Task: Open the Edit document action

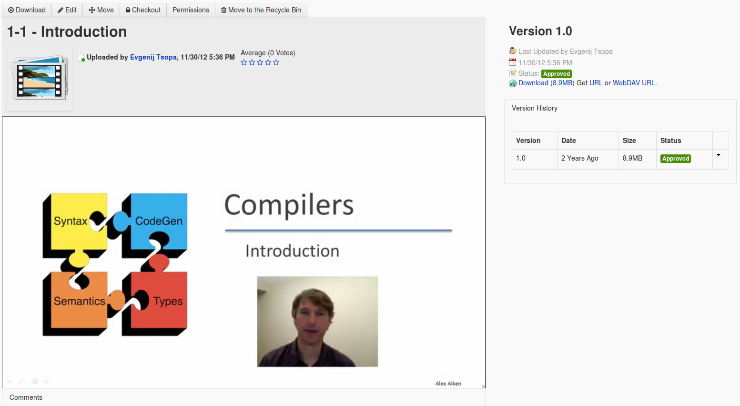Action: tap(67, 10)
